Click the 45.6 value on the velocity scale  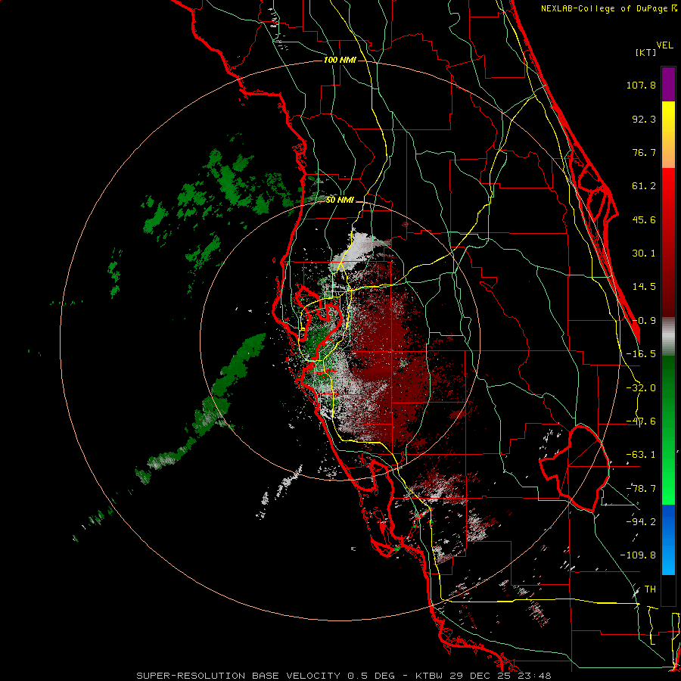point(644,219)
